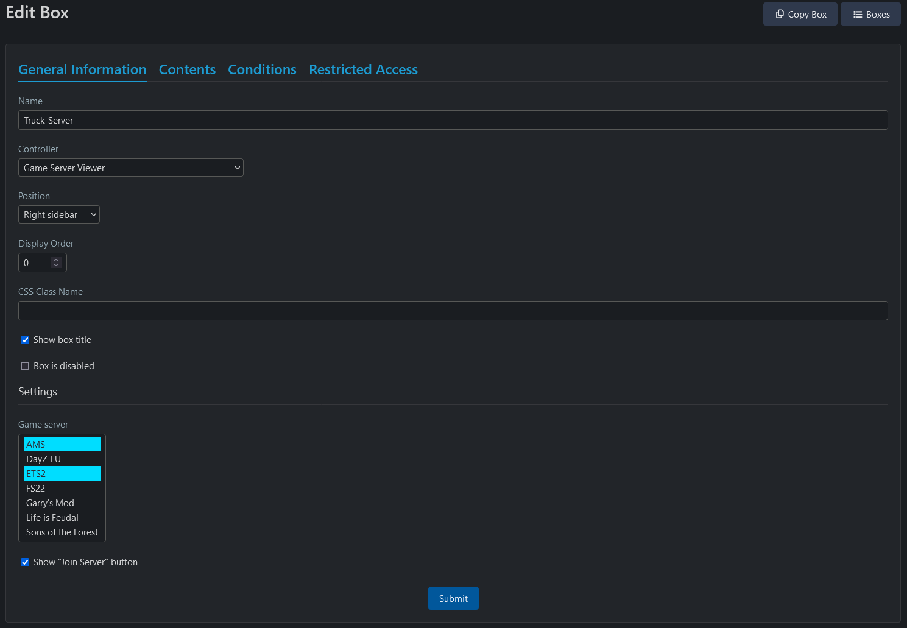This screenshot has width=907, height=628.
Task: Open the Boxes list
Action: [870, 15]
